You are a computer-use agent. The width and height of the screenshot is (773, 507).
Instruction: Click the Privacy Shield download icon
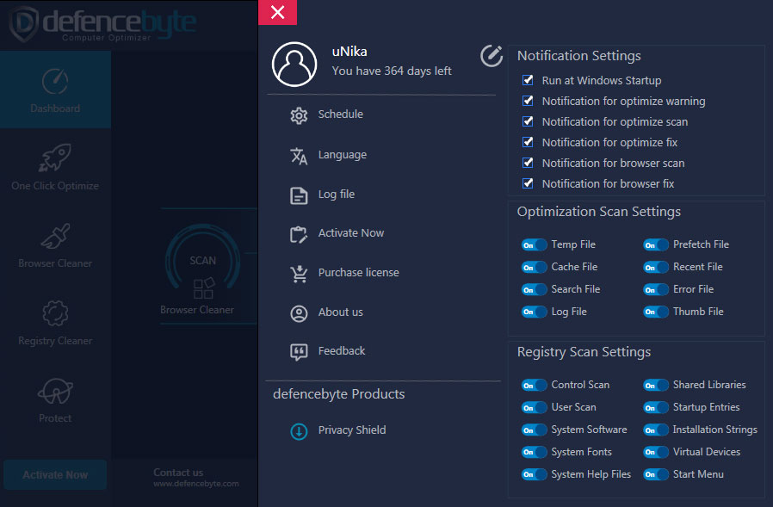click(x=299, y=431)
